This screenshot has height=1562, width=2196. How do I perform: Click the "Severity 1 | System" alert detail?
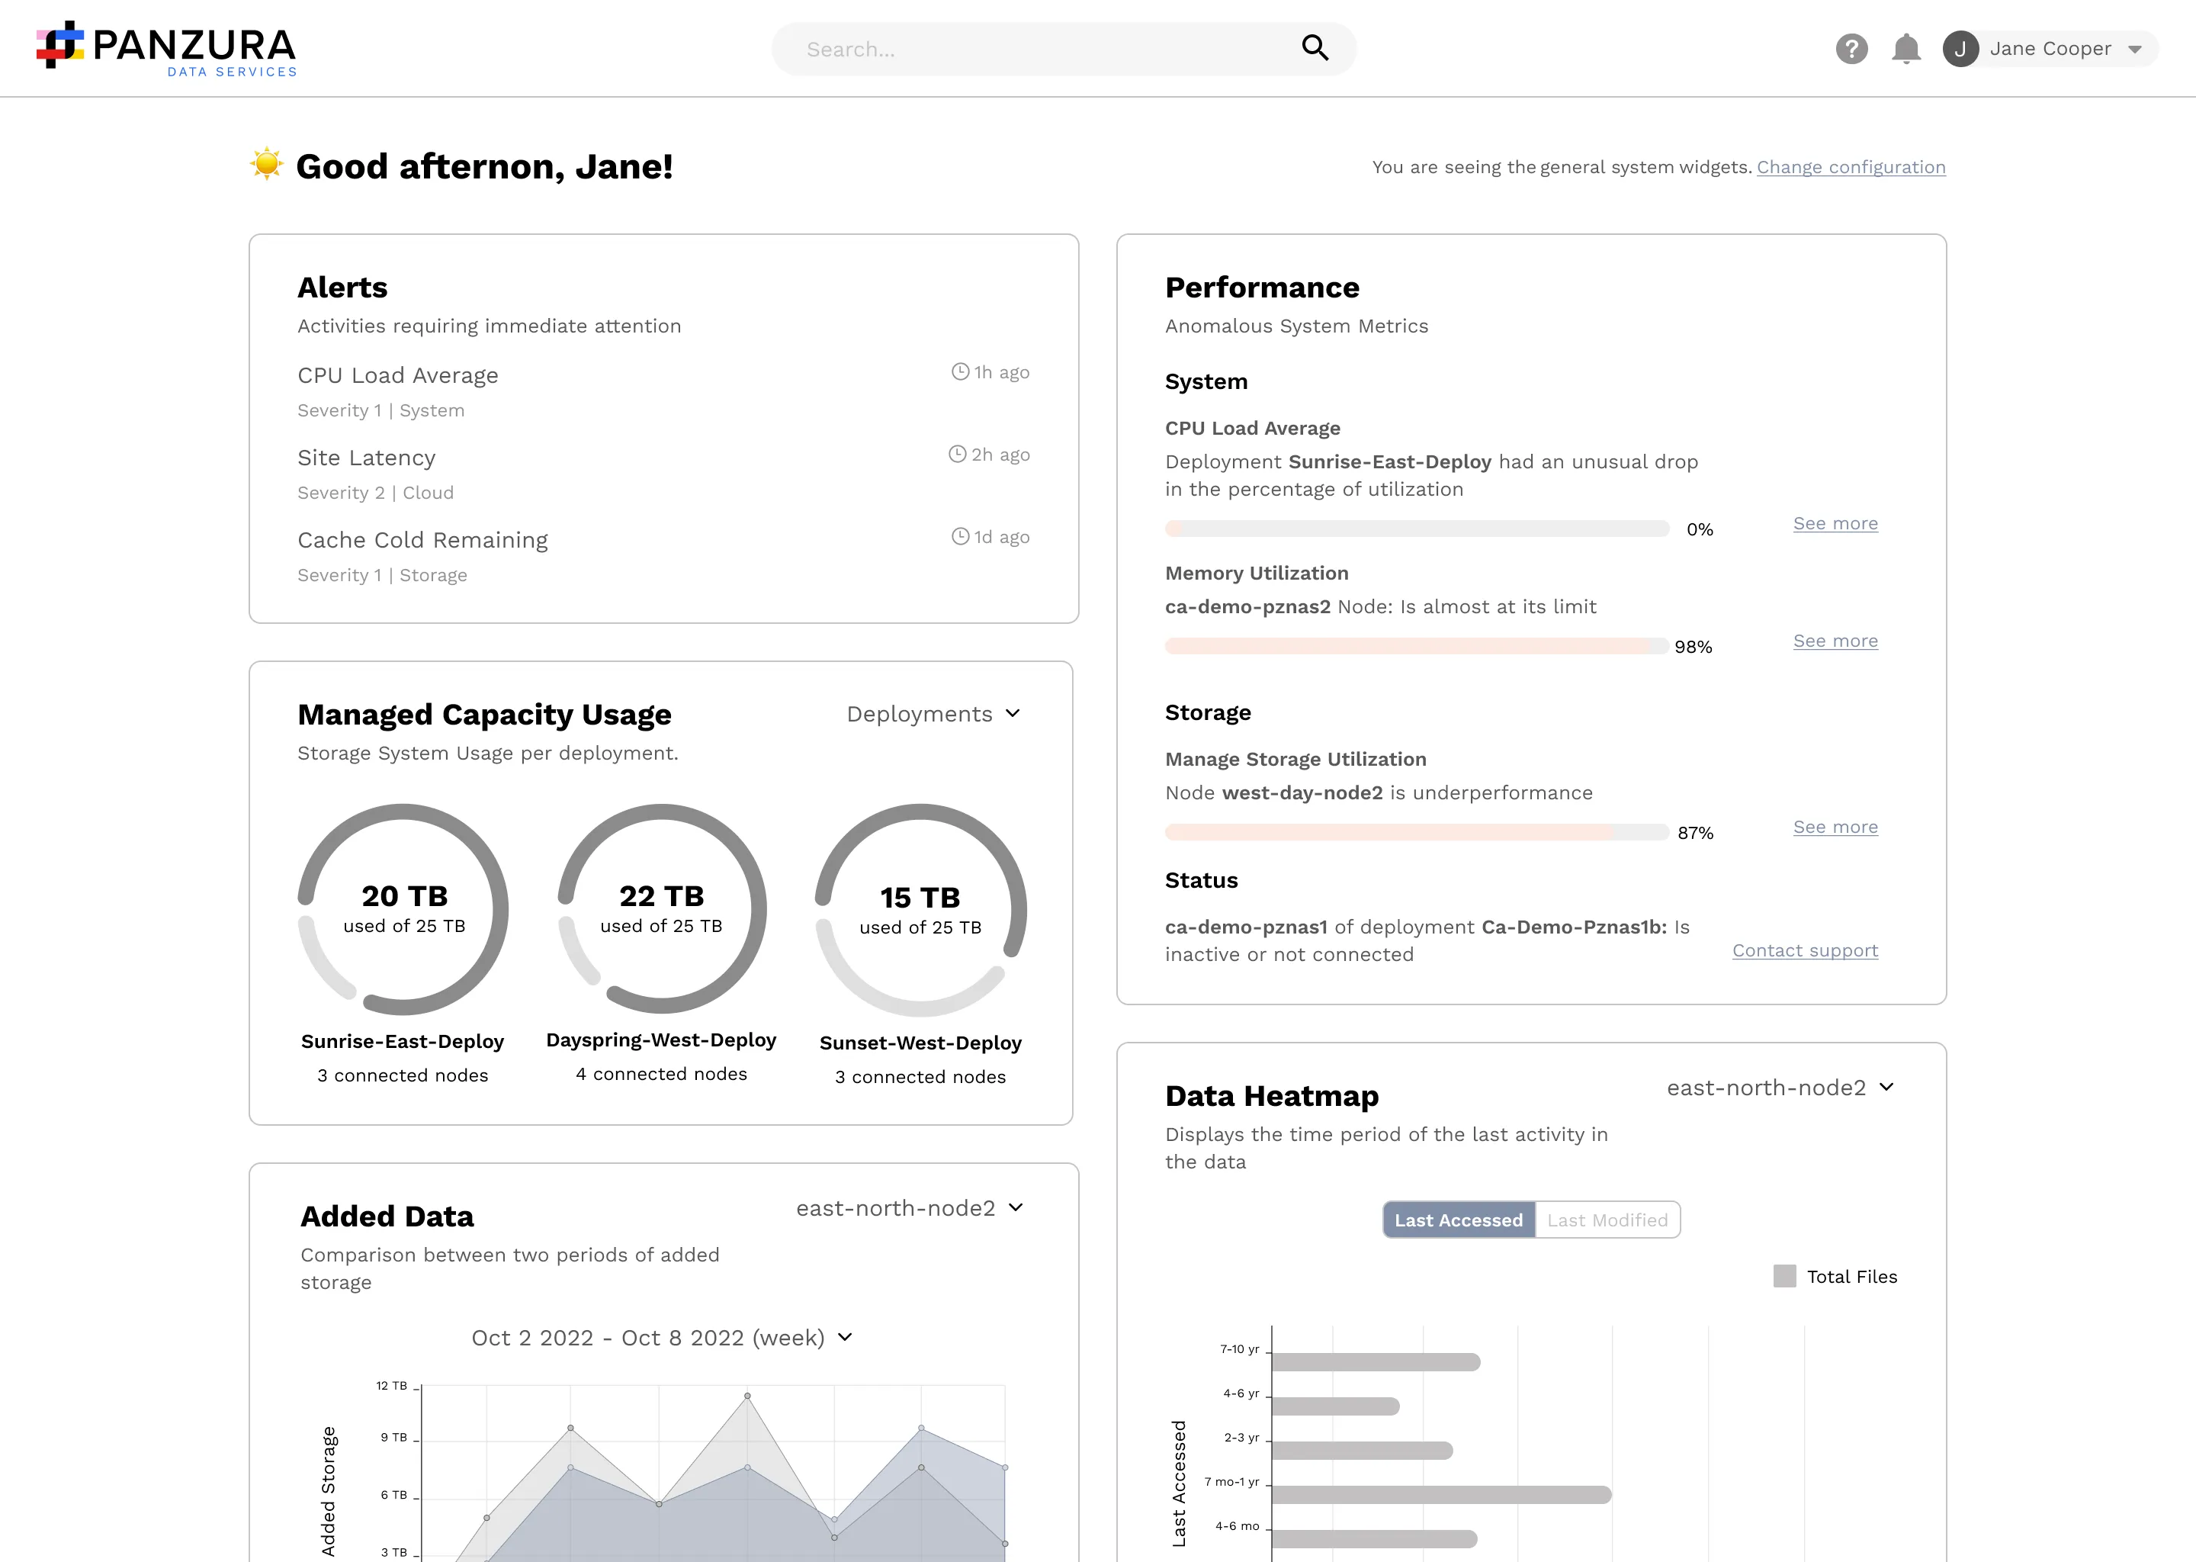[x=380, y=410]
